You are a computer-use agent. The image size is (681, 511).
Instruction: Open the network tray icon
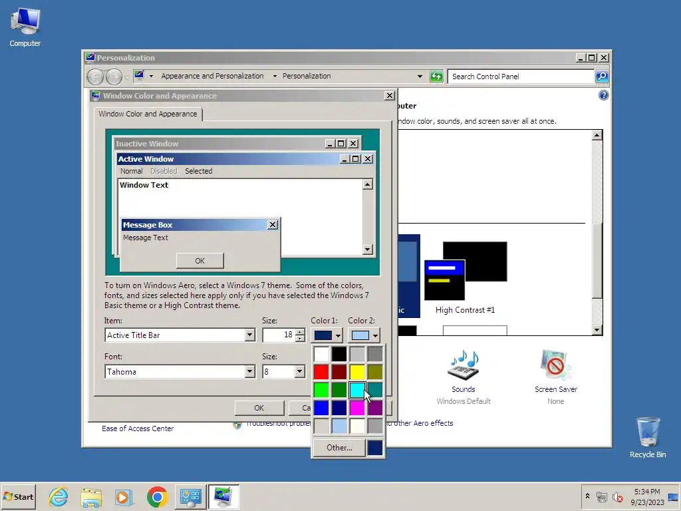pyautogui.click(x=601, y=496)
